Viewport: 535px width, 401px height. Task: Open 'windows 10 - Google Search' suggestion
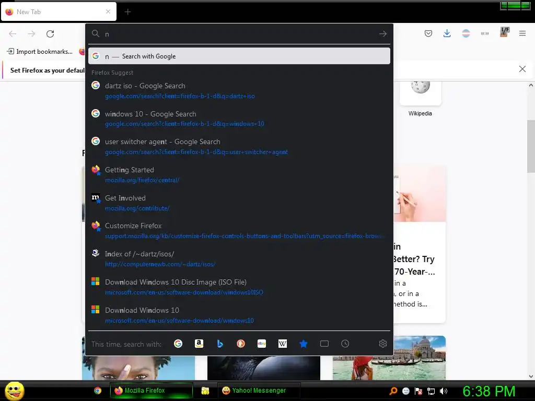[x=239, y=119]
